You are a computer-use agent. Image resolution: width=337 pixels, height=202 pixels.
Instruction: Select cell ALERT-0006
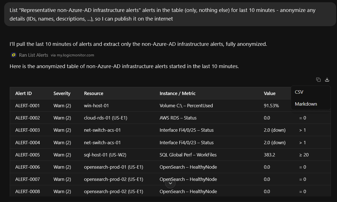(28, 167)
